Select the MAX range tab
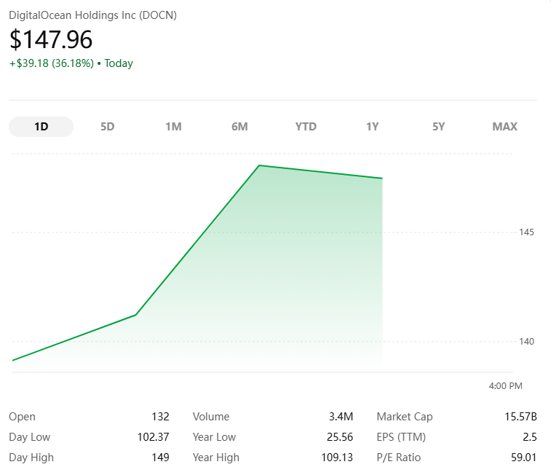551x467 pixels. click(504, 127)
